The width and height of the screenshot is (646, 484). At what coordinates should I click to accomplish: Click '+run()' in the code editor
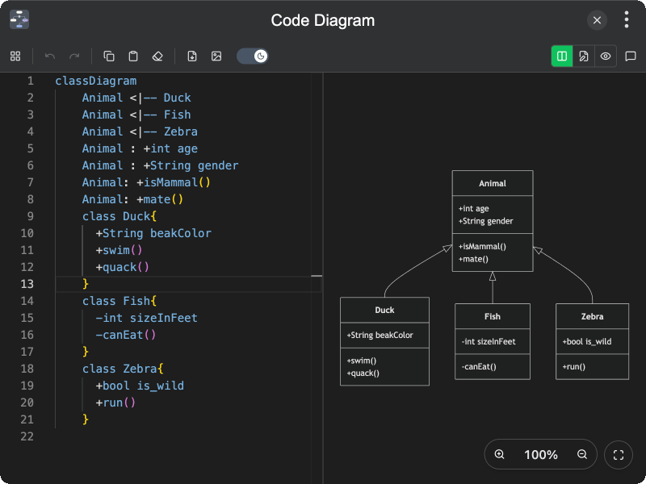[115, 403]
